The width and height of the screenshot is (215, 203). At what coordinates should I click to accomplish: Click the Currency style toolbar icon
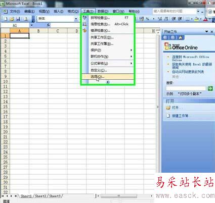142,19
